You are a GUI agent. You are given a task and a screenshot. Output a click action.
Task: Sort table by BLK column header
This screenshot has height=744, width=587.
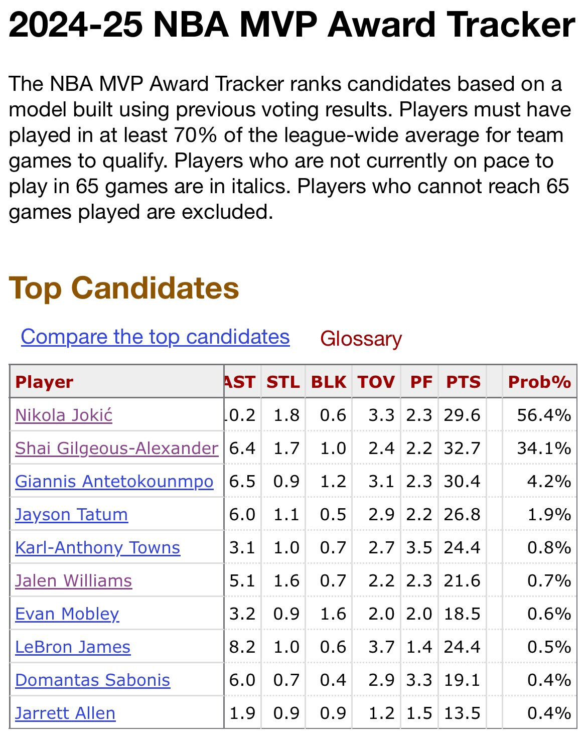[x=329, y=382]
